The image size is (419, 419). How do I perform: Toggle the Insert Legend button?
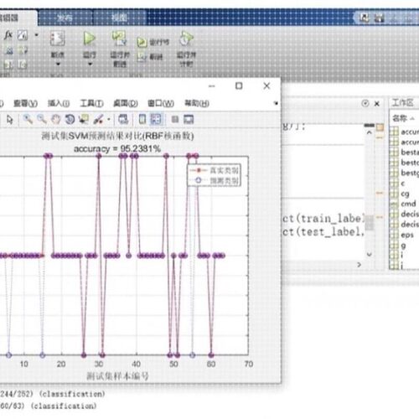coord(156,119)
